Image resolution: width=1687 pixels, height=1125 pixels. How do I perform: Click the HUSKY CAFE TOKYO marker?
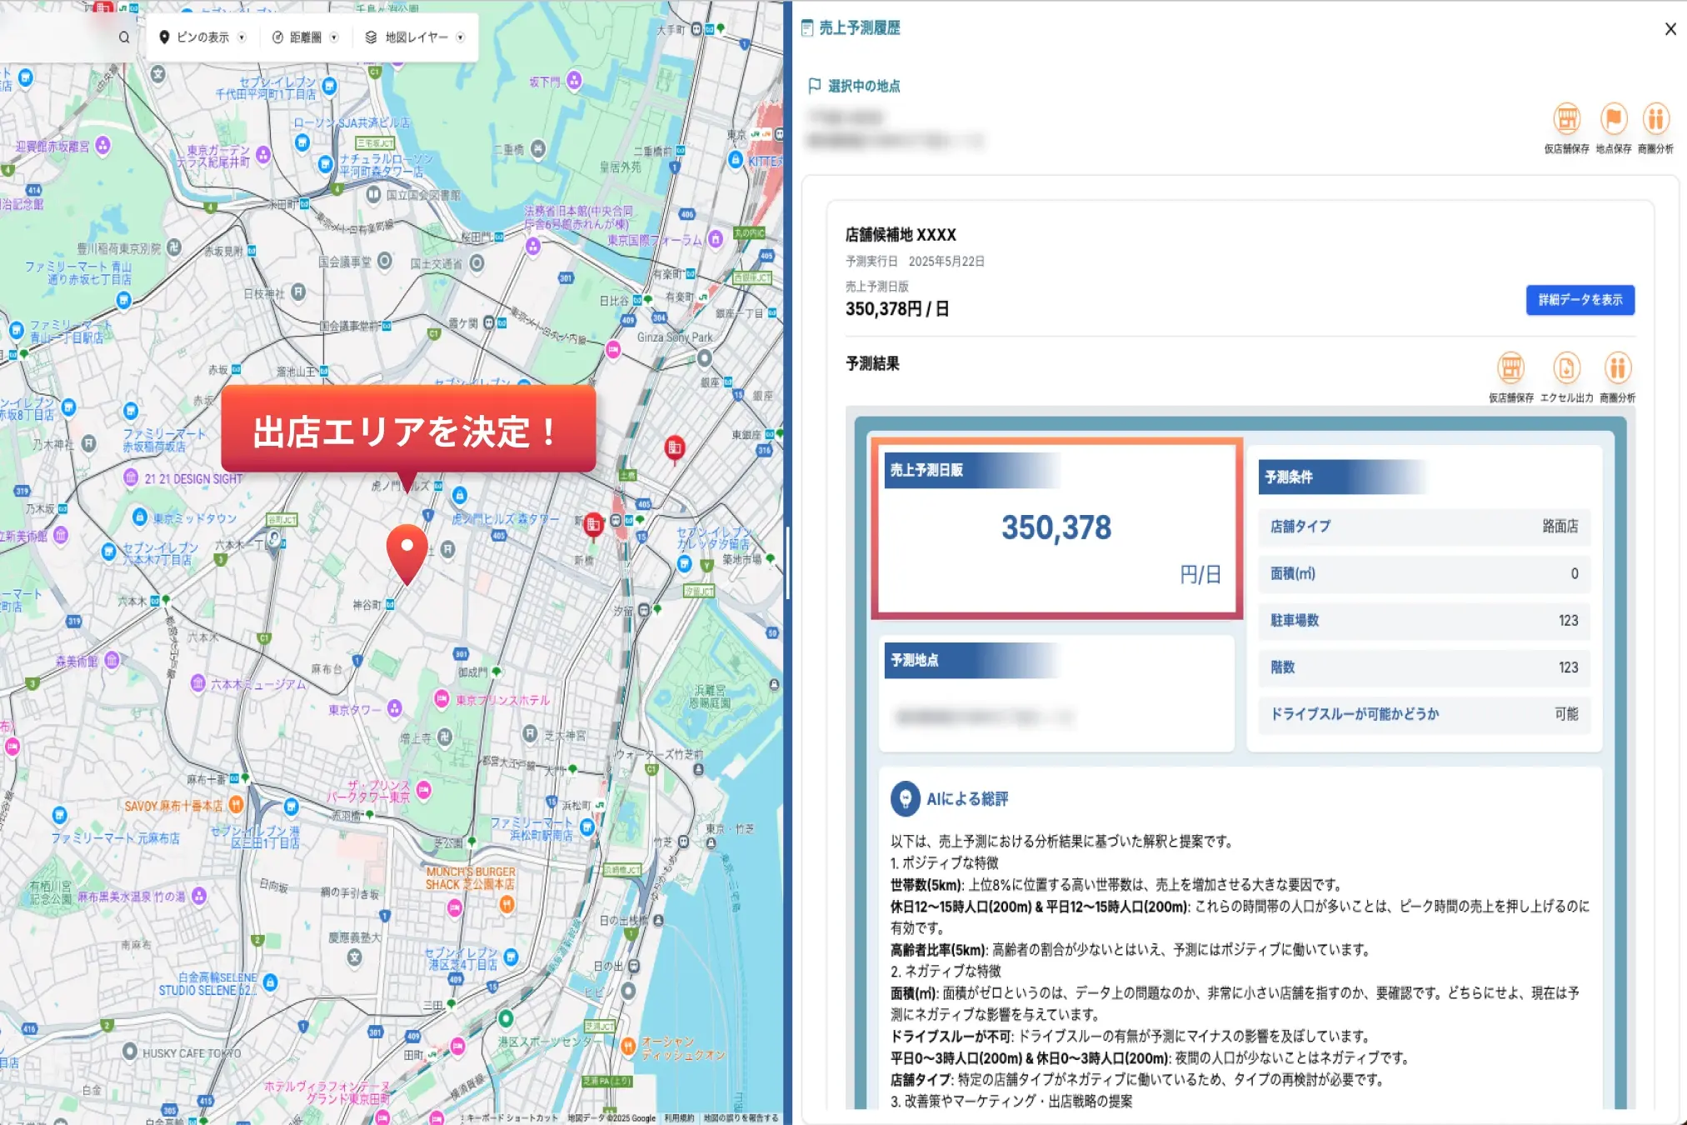click(x=129, y=1052)
